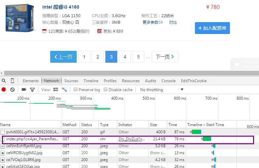Click the page horizontal scrollbar track

pos(131,73)
